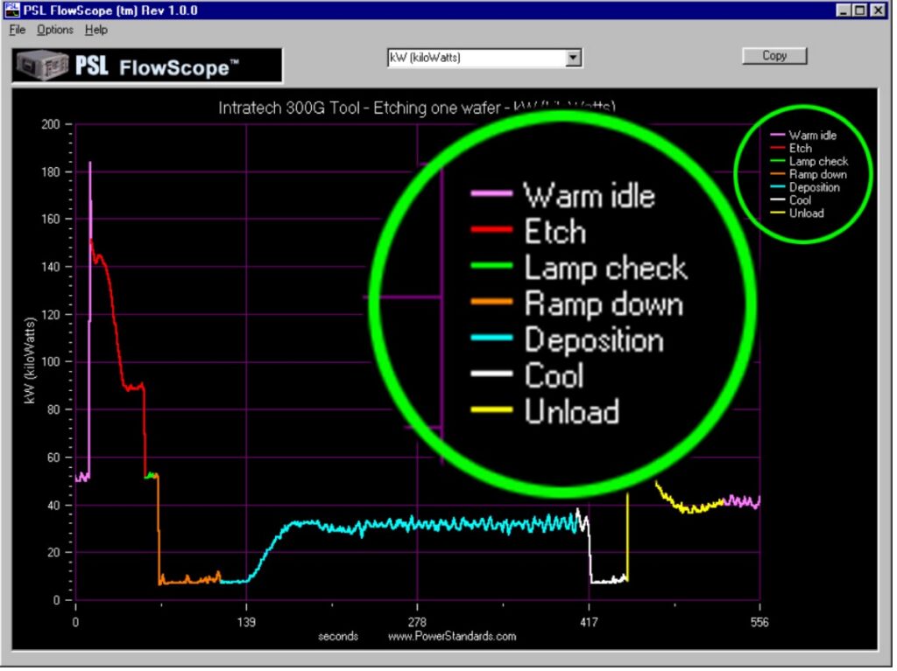Click the small green Lamp check legend swatch

click(x=779, y=162)
